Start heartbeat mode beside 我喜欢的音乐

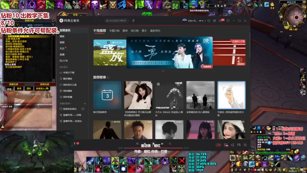(x=83, y=109)
